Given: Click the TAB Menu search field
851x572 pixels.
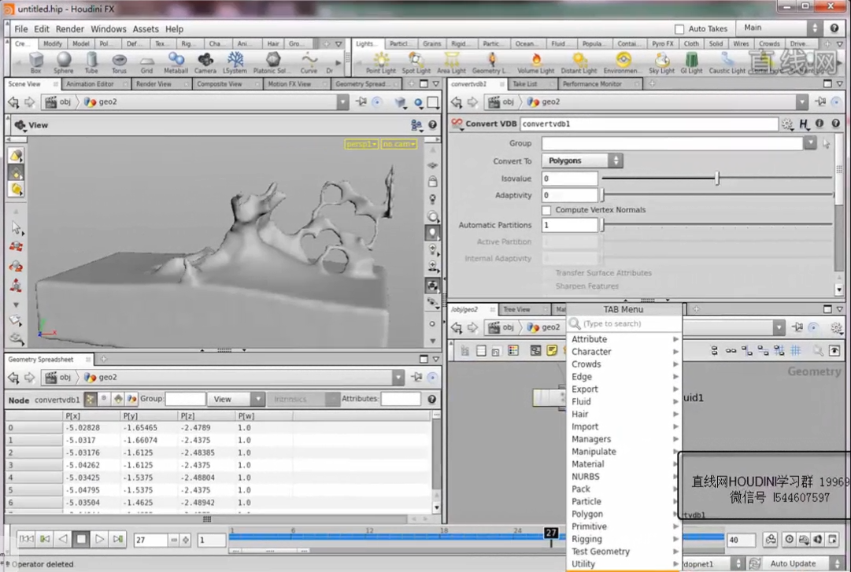Looking at the screenshot, I should 624,323.
